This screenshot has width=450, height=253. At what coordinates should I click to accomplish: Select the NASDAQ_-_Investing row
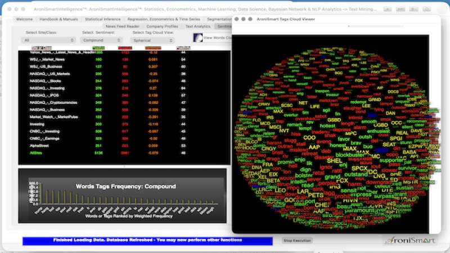click(x=124, y=88)
